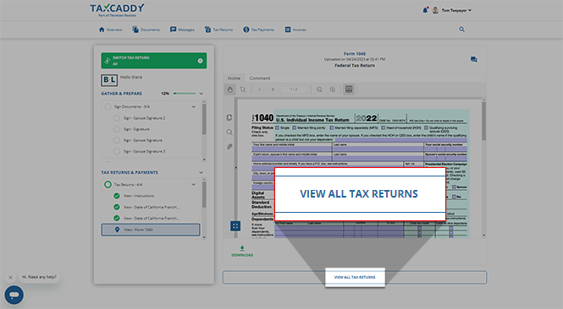This screenshot has height=309, width=563.
Task: Select the text selection arrow tool
Action: tap(243, 89)
